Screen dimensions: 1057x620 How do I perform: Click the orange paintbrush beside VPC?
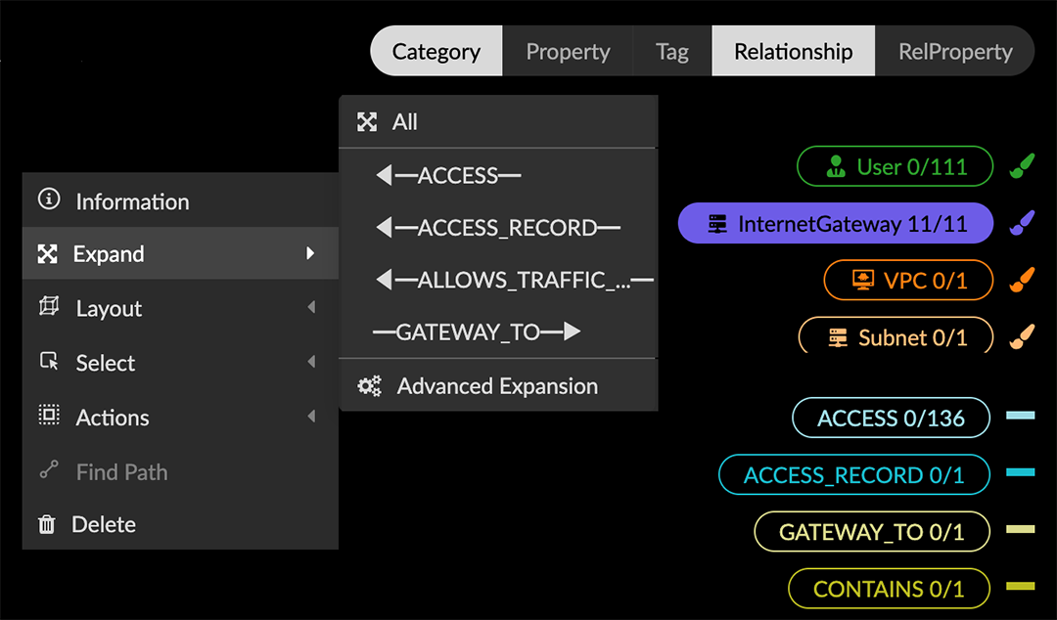(1022, 281)
